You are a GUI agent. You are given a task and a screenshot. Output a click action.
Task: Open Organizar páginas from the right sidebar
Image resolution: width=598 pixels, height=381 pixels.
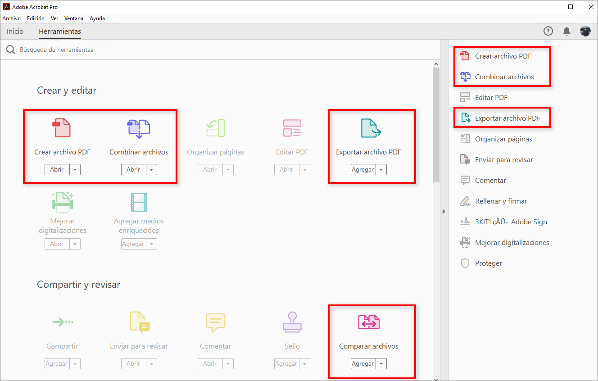click(x=496, y=139)
